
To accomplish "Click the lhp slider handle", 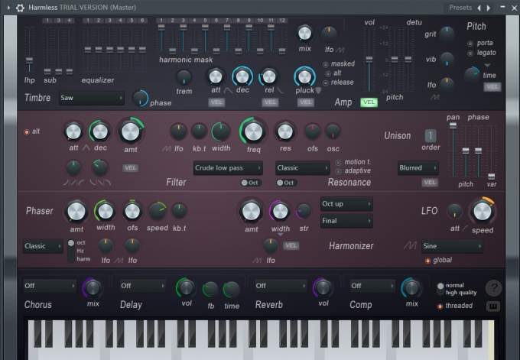I will tap(29, 60).
